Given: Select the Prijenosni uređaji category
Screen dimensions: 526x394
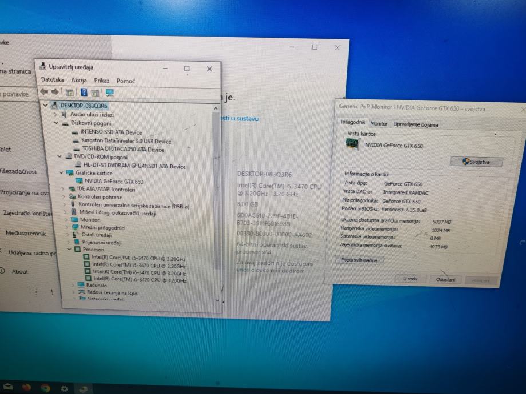Looking at the screenshot, I should pos(102,242).
